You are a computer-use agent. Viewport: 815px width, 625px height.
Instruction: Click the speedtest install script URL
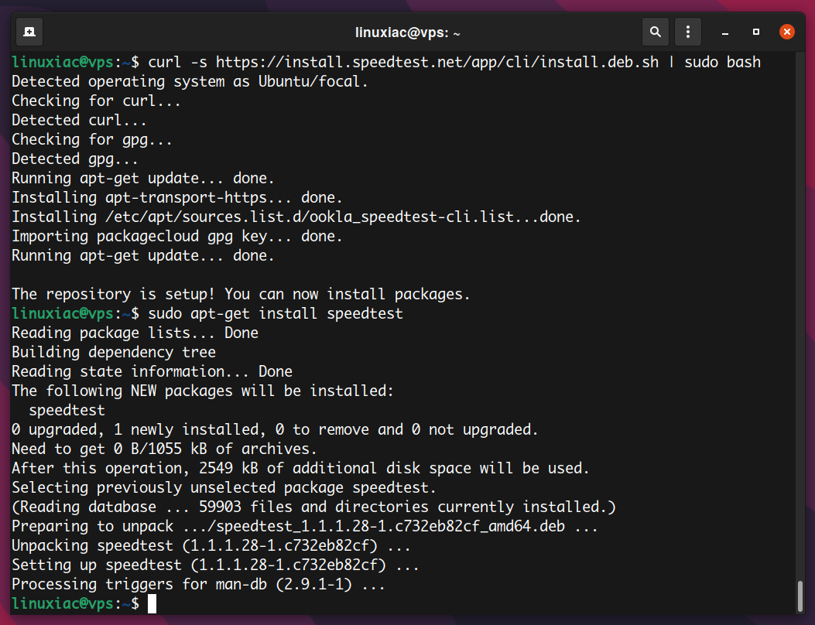pyautogui.click(x=437, y=63)
